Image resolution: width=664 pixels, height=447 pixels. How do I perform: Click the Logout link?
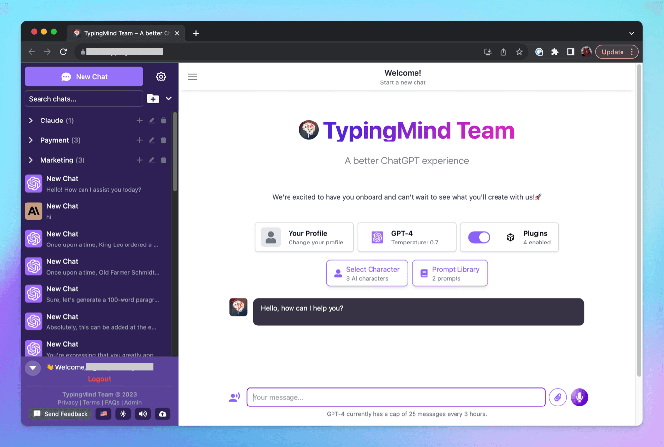click(x=100, y=379)
